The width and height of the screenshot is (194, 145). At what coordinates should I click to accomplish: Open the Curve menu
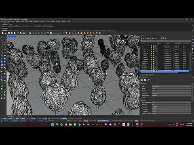[x=13, y=21]
